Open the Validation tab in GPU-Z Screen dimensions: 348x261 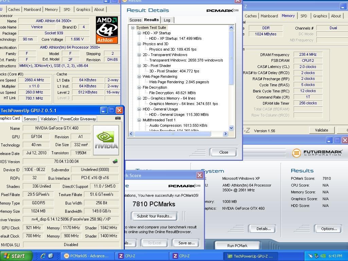(49, 119)
